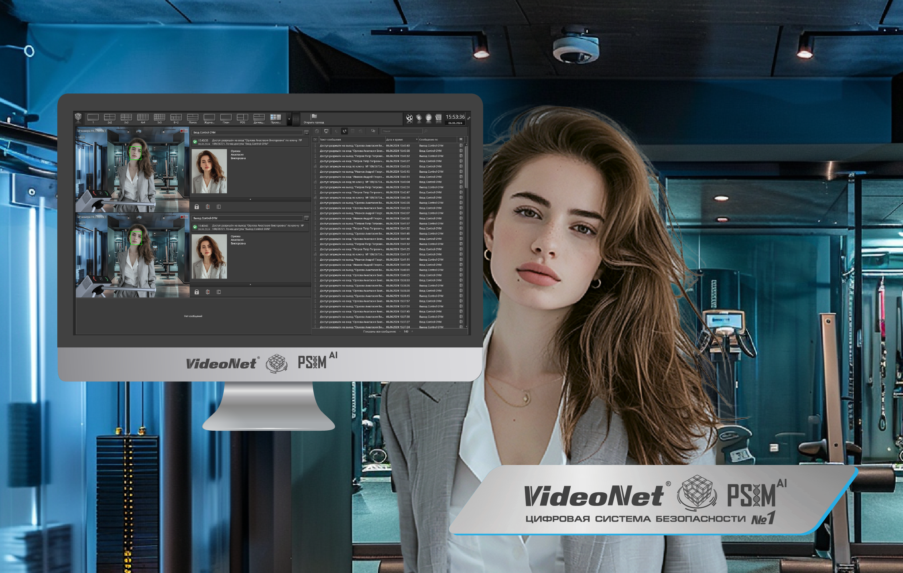Click the stacked documents icon in top bar

419,118
